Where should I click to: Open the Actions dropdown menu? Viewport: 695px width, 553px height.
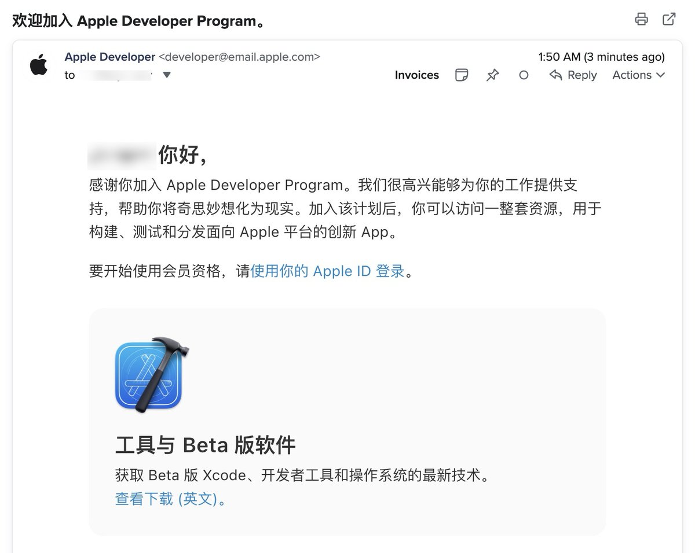(639, 75)
